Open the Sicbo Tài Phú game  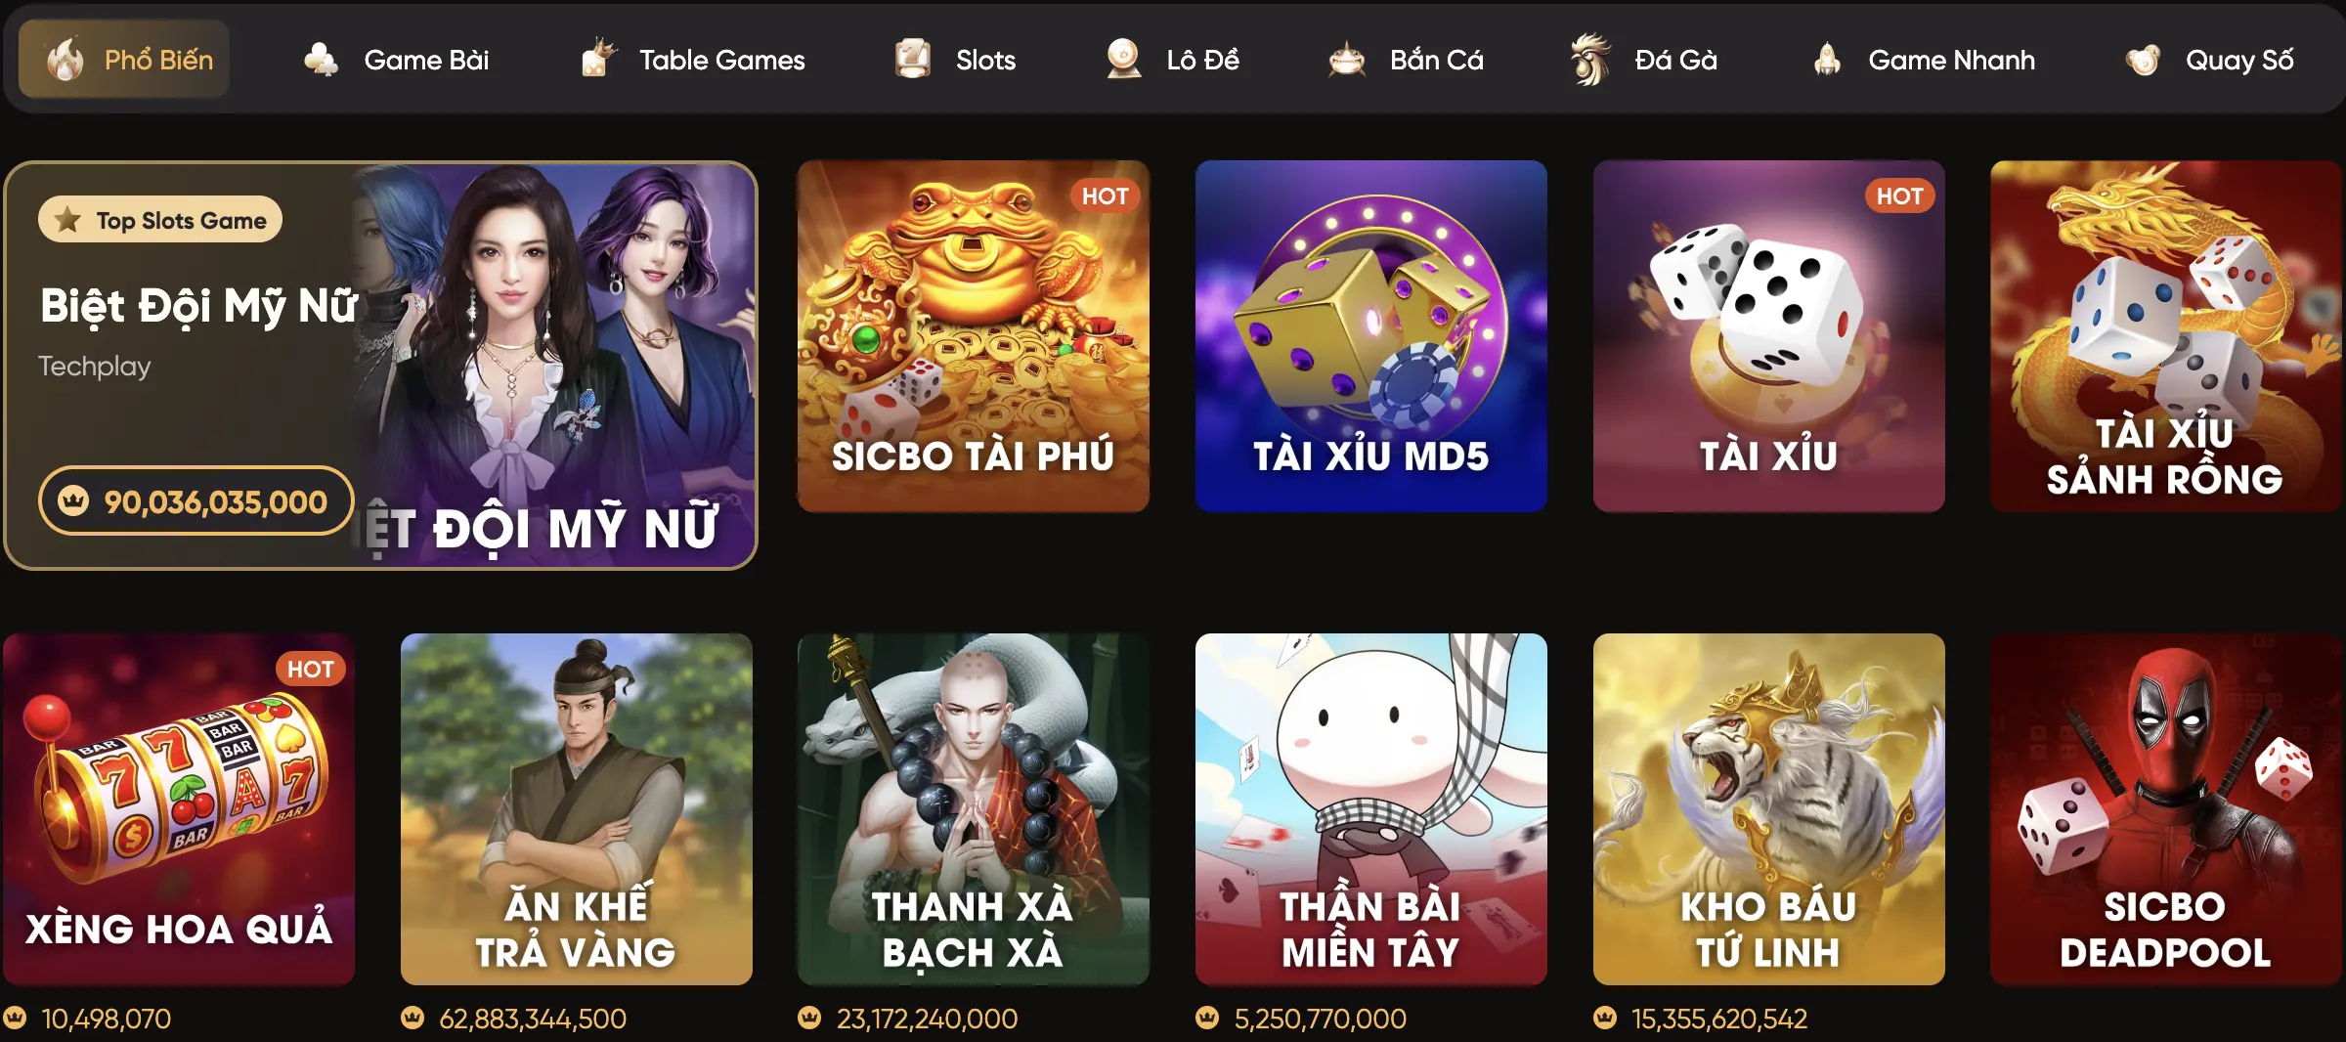[973, 336]
